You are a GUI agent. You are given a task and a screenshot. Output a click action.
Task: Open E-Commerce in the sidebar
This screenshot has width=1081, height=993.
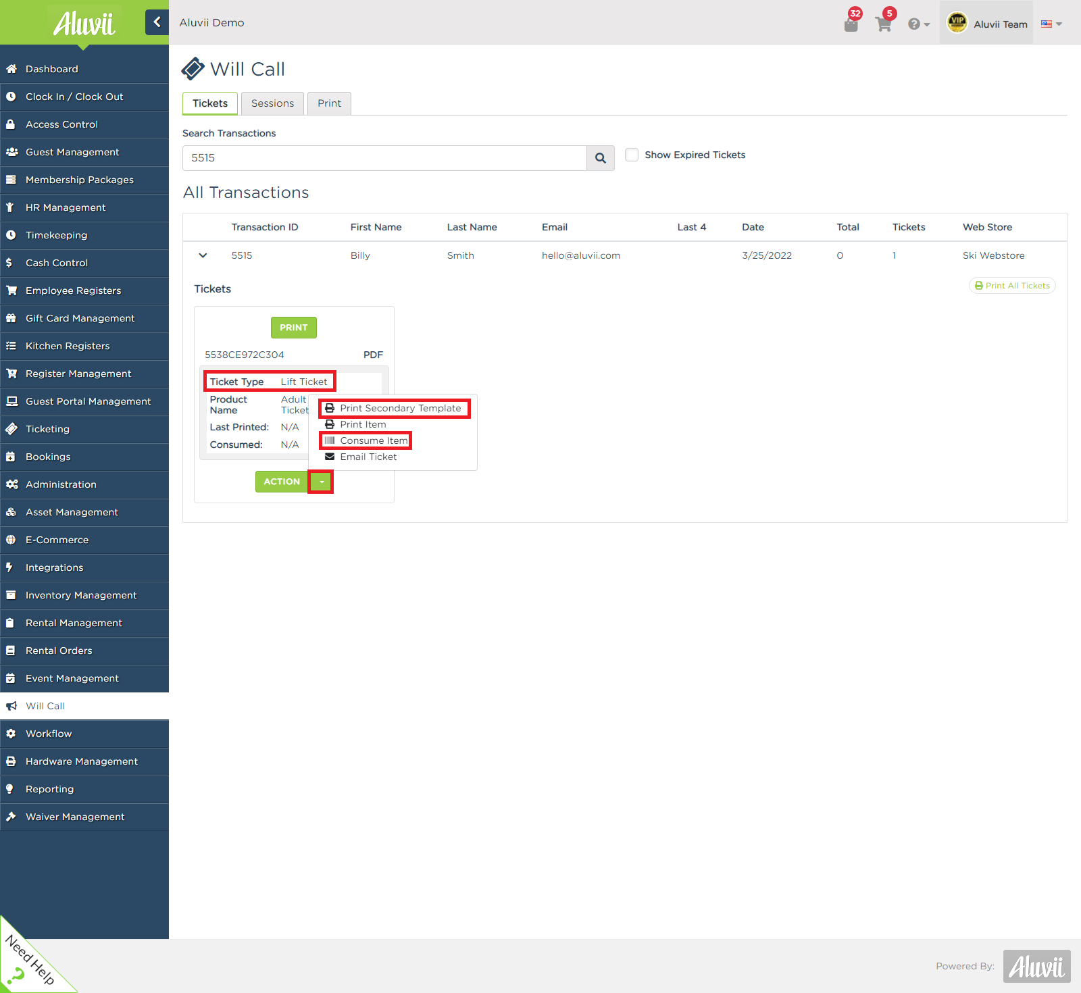point(84,540)
